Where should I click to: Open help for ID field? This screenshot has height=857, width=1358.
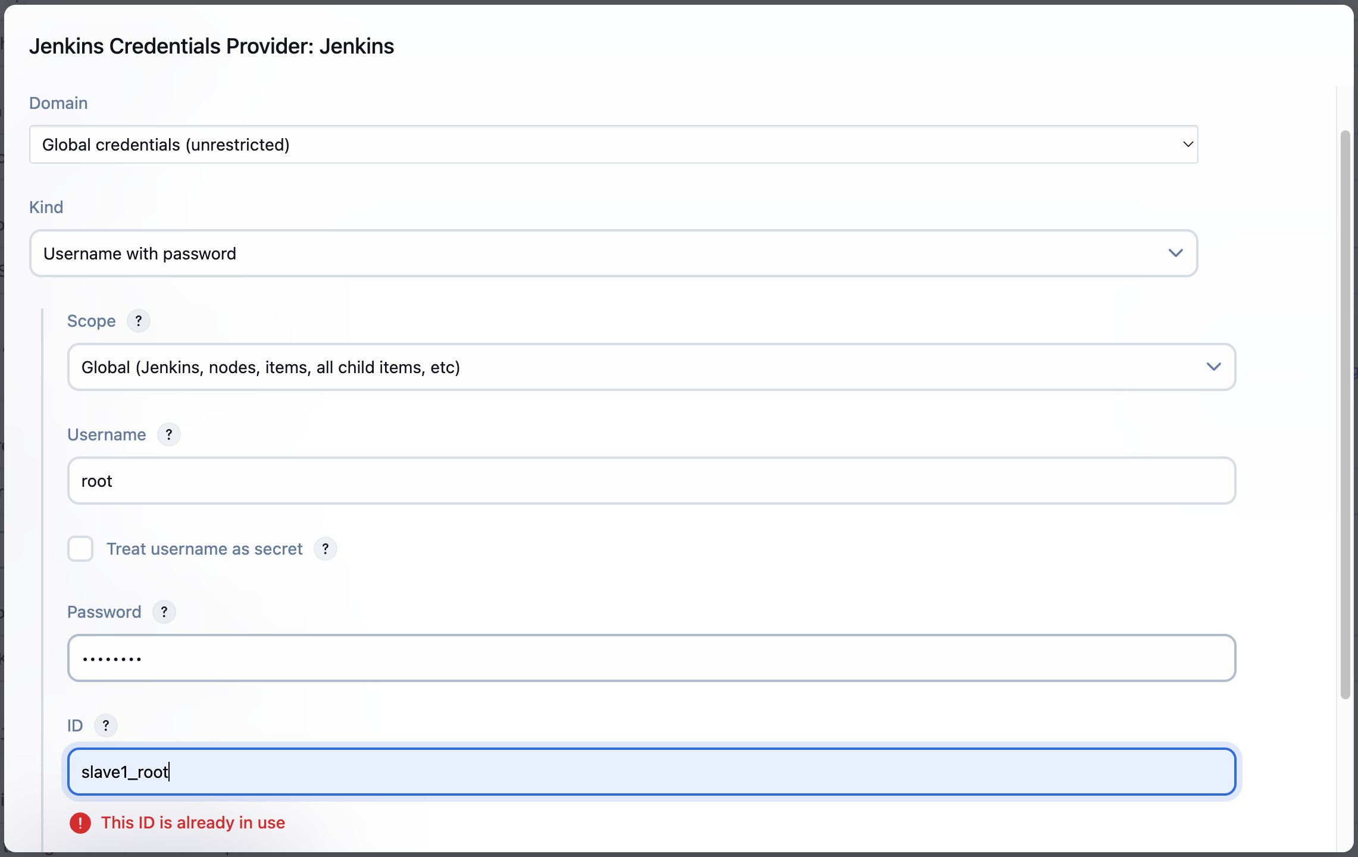[x=106, y=725]
